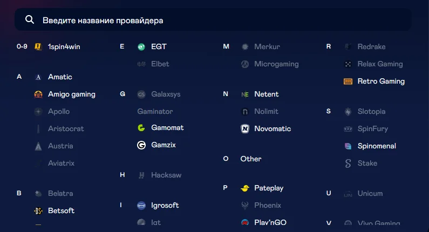Select Redrake provider text
Screen dimensions: 429x232
pyautogui.click(x=371, y=47)
